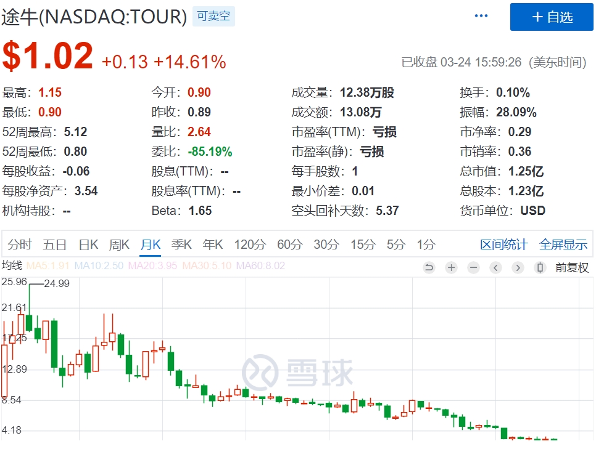Switch chart to 60分 interval
596x465 pixels.
point(289,245)
